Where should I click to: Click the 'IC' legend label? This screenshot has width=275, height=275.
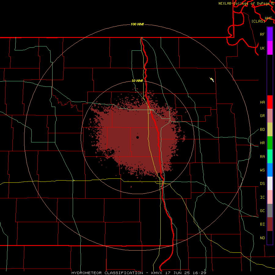pyautogui.click(x=262, y=197)
